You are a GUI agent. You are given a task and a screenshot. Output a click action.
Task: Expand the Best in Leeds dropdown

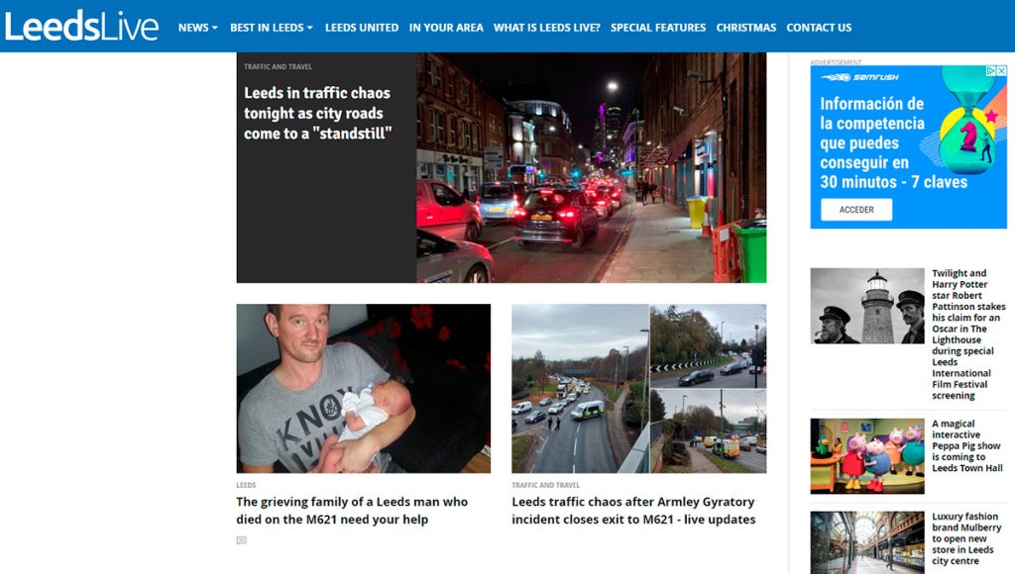(x=272, y=28)
